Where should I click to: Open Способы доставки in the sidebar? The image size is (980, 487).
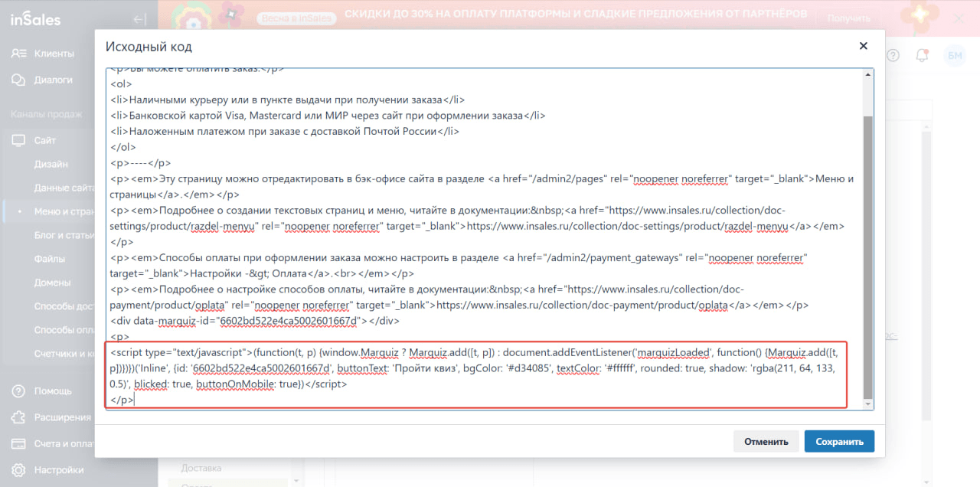(x=64, y=306)
